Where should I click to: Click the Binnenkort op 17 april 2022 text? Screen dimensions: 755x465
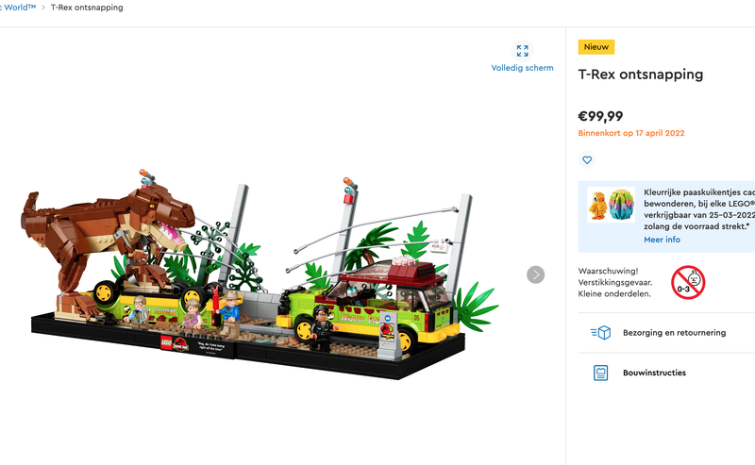(x=631, y=133)
